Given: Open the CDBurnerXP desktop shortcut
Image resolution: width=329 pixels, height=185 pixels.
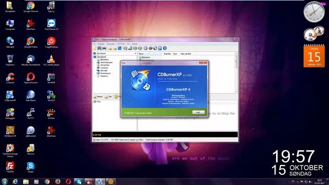Looking at the screenshot, I should pyautogui.click(x=10, y=96).
